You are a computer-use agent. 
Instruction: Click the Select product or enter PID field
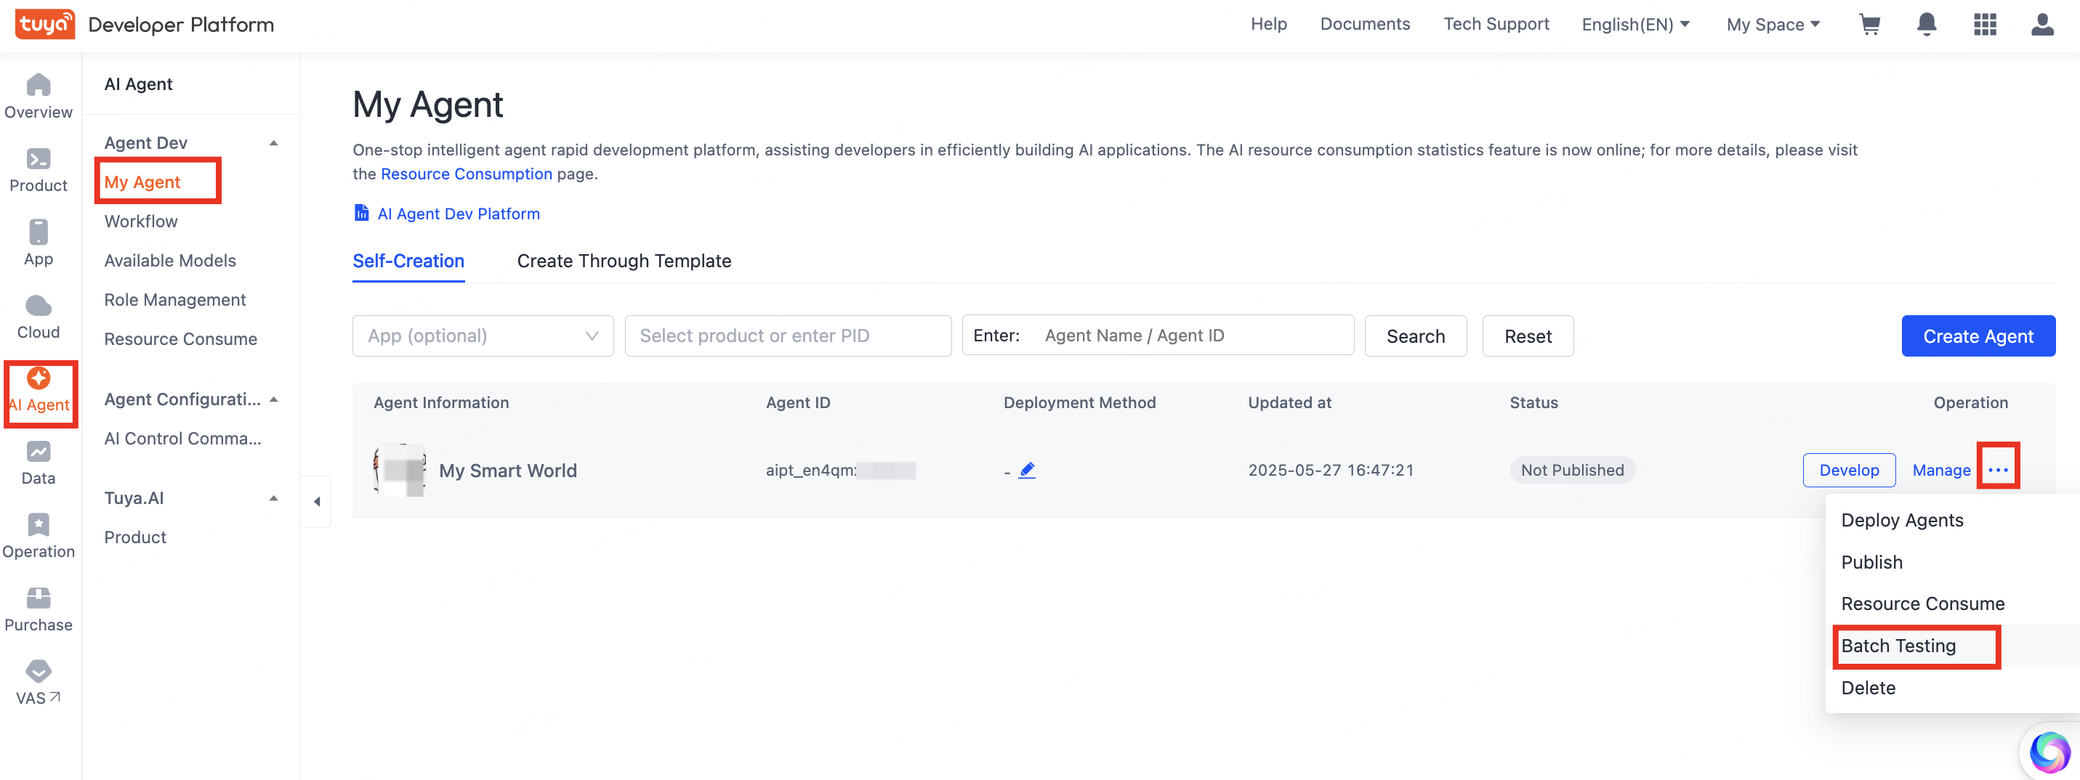[787, 336]
